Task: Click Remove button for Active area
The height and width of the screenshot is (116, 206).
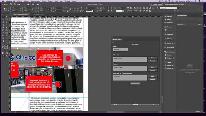Action: pos(152,61)
